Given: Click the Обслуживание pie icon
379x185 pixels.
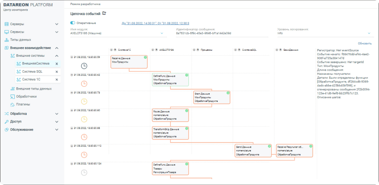Looking at the screenshot, I should coord(7,129).
